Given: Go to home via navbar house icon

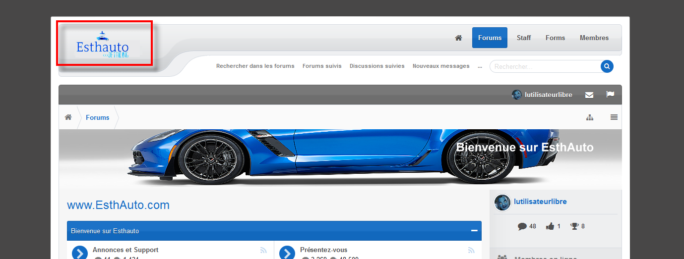Looking at the screenshot, I should coord(459,38).
